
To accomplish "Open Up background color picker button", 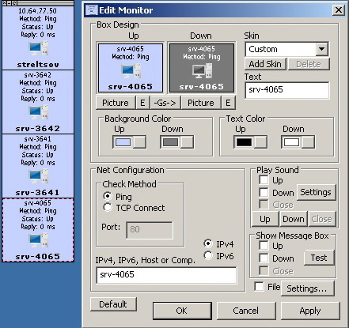I will pos(139,142).
